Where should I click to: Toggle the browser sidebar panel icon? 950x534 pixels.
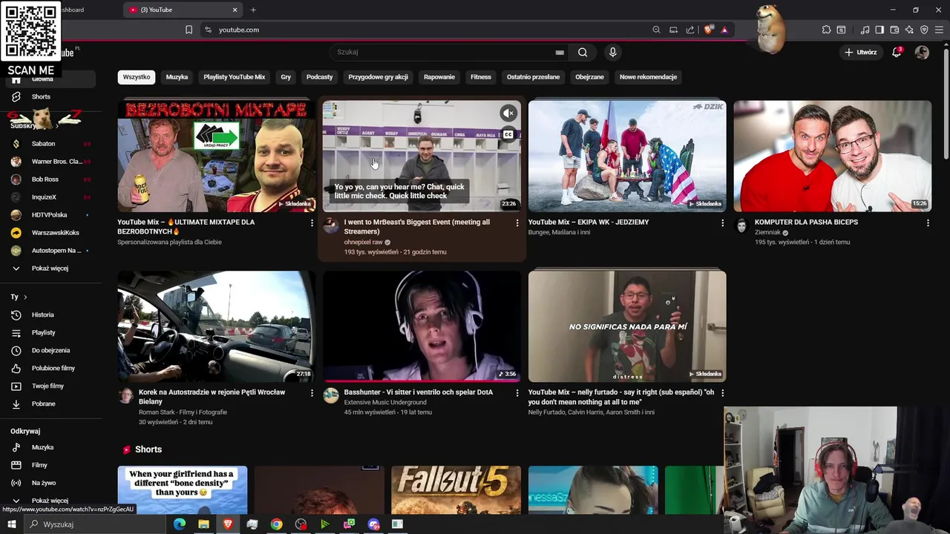[879, 30]
